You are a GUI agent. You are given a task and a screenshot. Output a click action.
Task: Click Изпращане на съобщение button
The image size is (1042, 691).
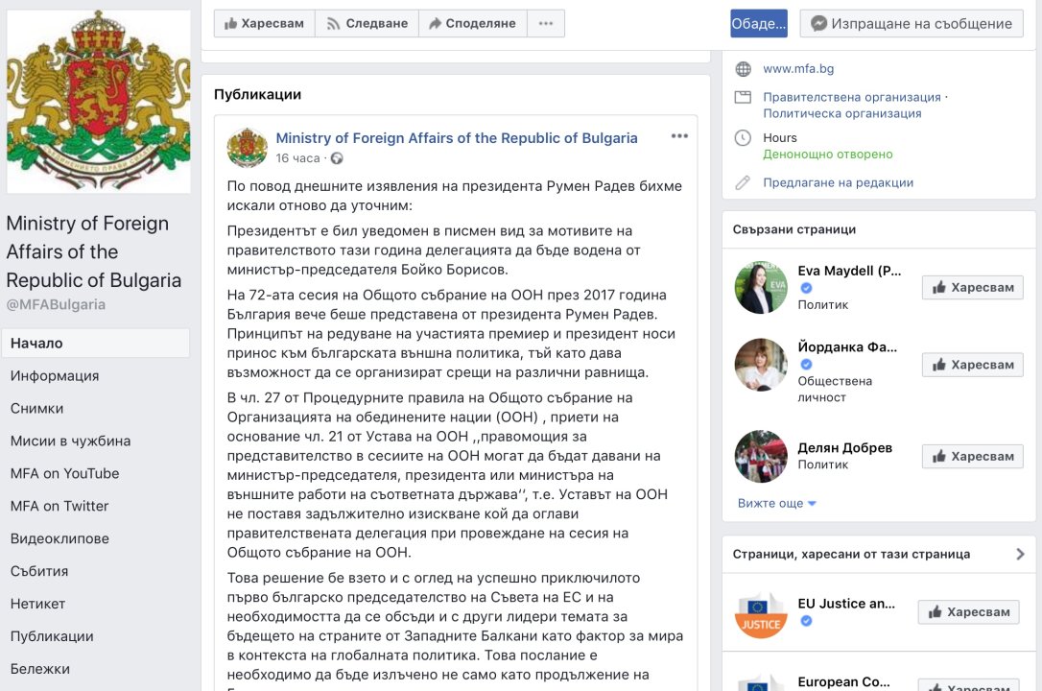point(912,23)
